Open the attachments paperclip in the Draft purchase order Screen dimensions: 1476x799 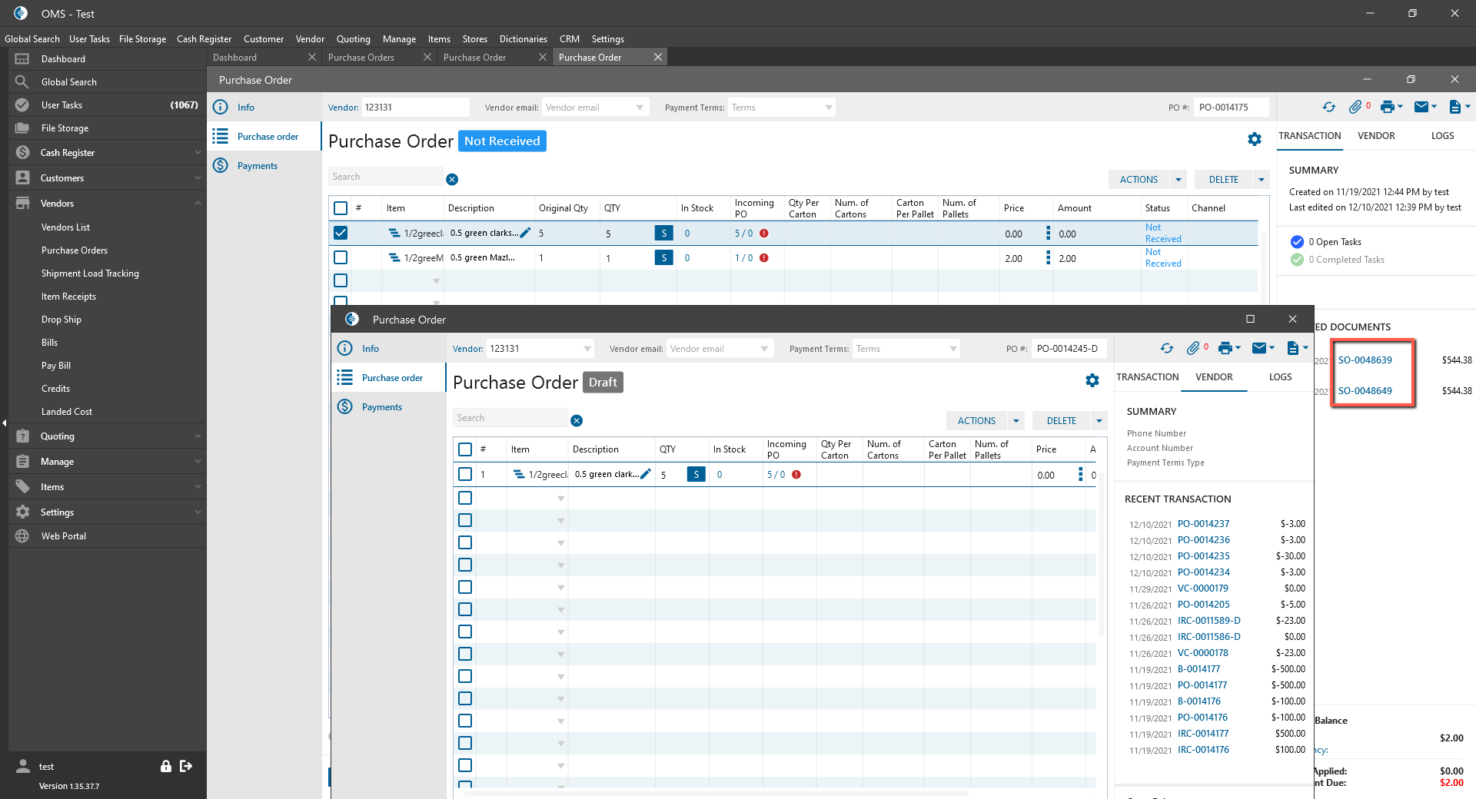click(x=1192, y=349)
